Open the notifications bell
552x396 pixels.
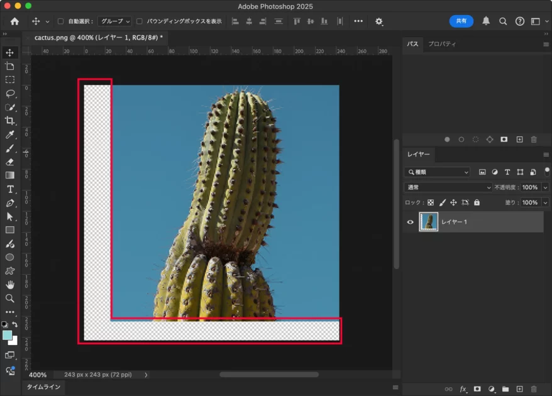point(486,21)
